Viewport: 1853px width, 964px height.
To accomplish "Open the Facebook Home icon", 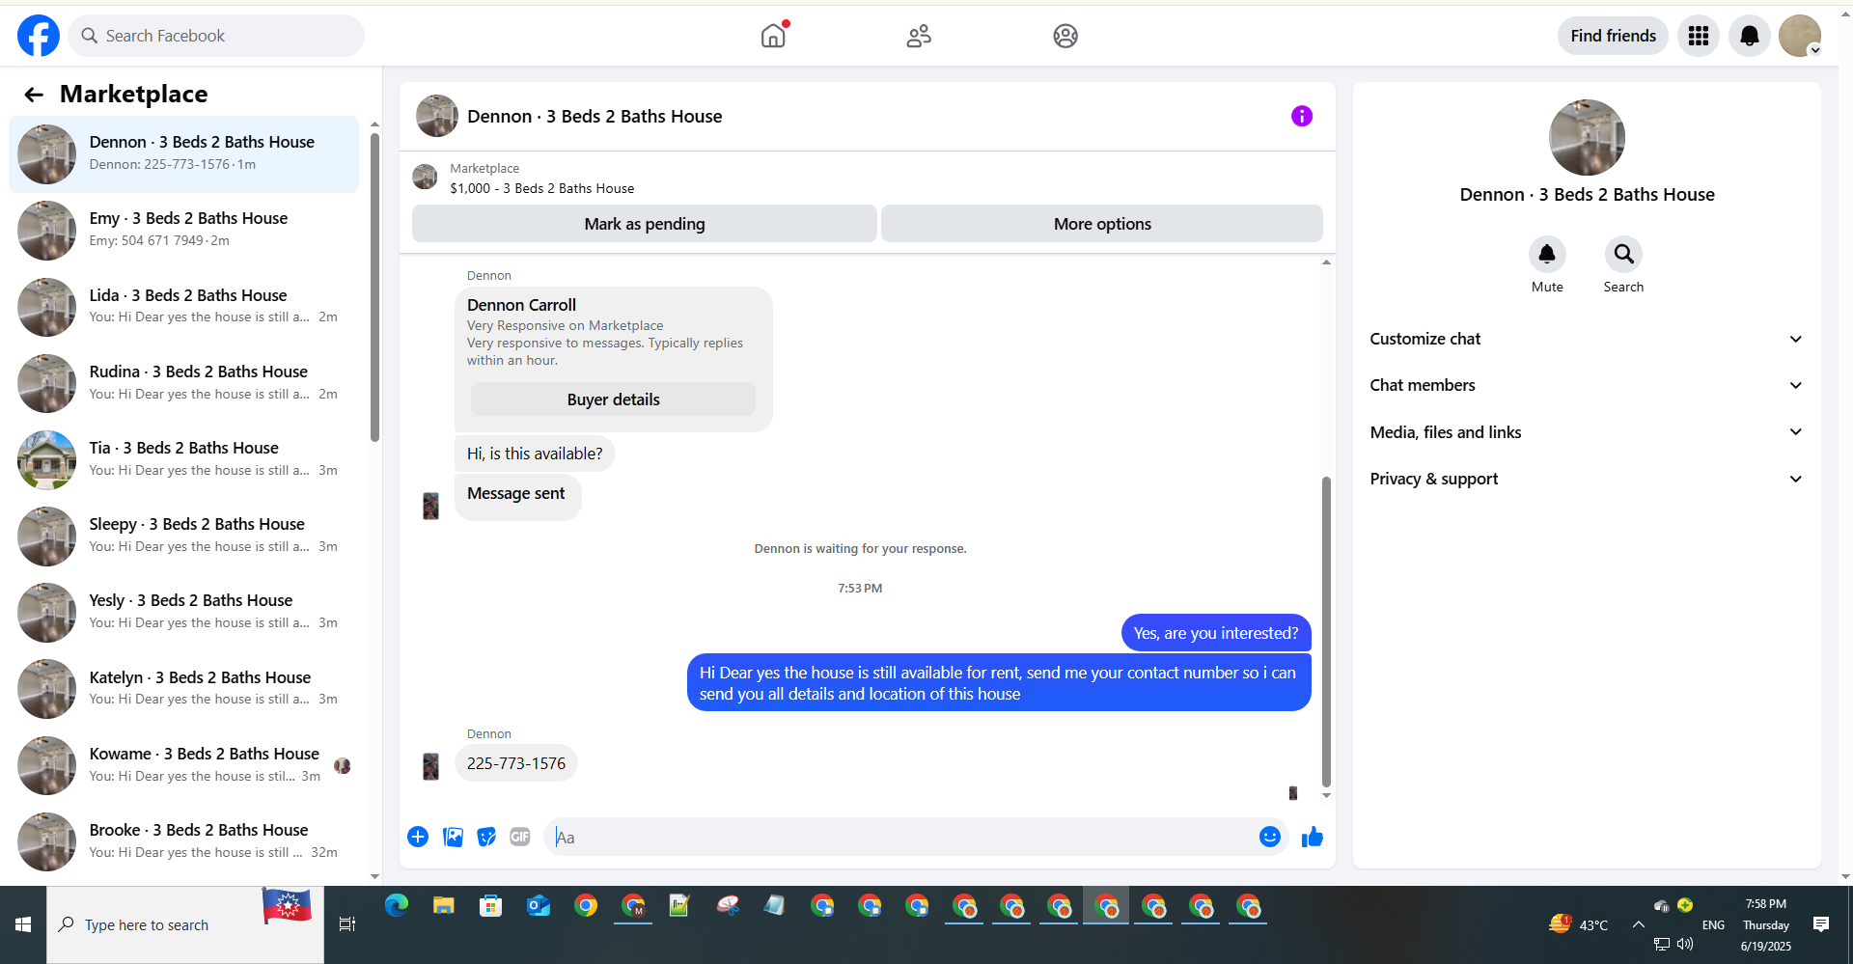I will coord(773,36).
